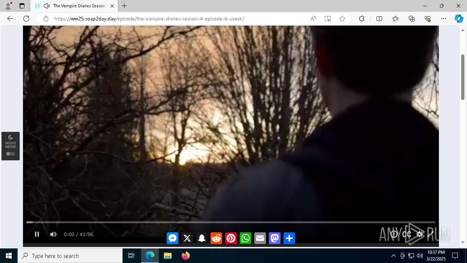
Task: Open more share options plus icon
Action: point(289,238)
